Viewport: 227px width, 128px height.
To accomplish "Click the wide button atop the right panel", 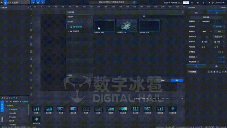I will click(206, 17).
